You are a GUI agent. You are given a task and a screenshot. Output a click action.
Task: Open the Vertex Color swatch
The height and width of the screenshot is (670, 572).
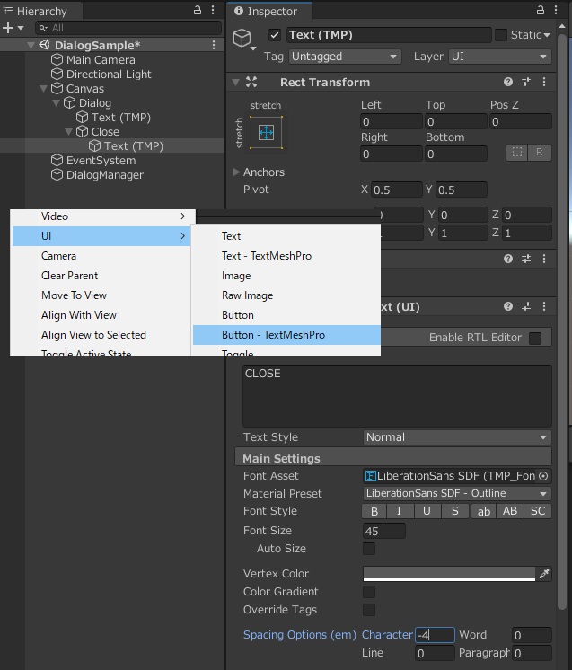coord(449,574)
